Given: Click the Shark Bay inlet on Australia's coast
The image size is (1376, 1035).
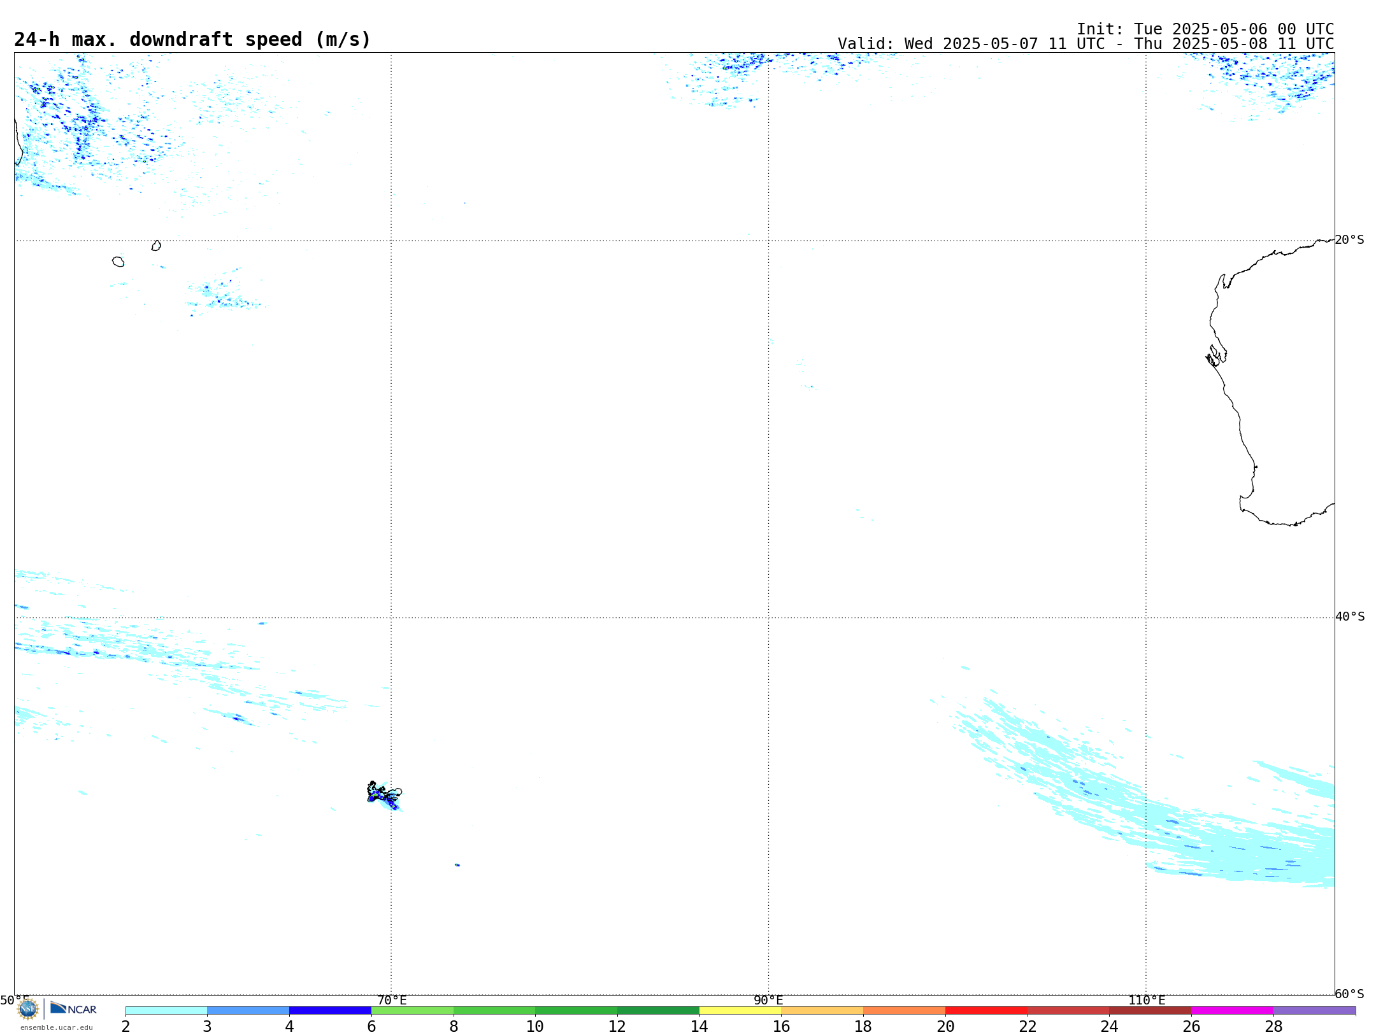Looking at the screenshot, I should click(1217, 355).
